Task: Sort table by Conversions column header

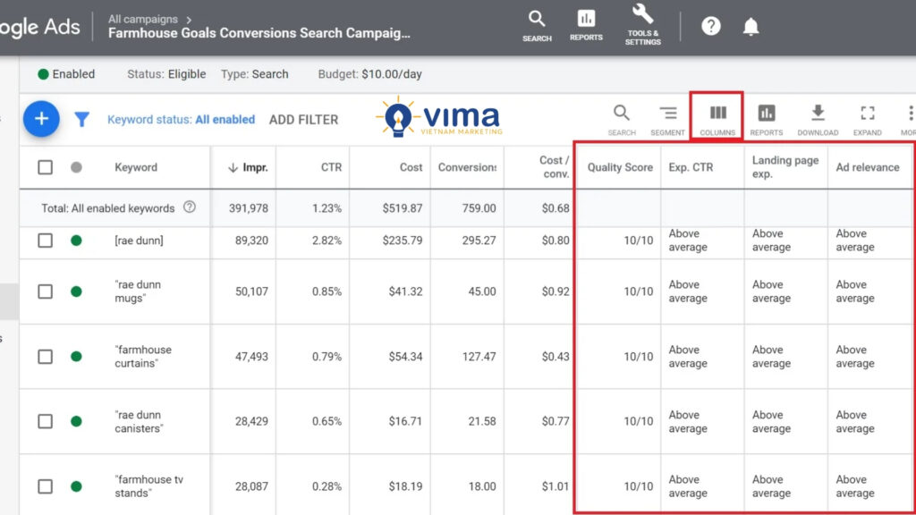Action: (467, 167)
